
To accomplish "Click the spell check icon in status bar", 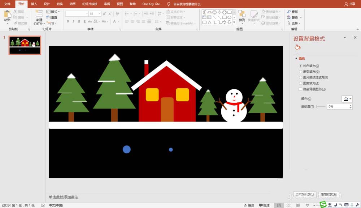I will (x=43, y=205).
